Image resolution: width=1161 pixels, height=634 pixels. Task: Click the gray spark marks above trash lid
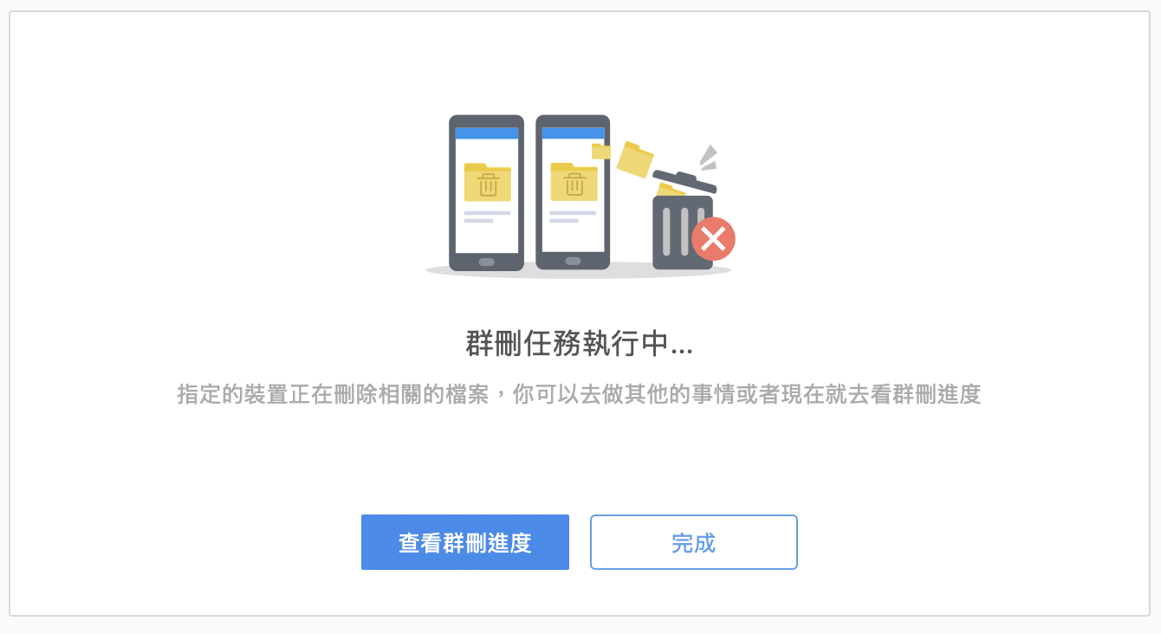tap(709, 158)
